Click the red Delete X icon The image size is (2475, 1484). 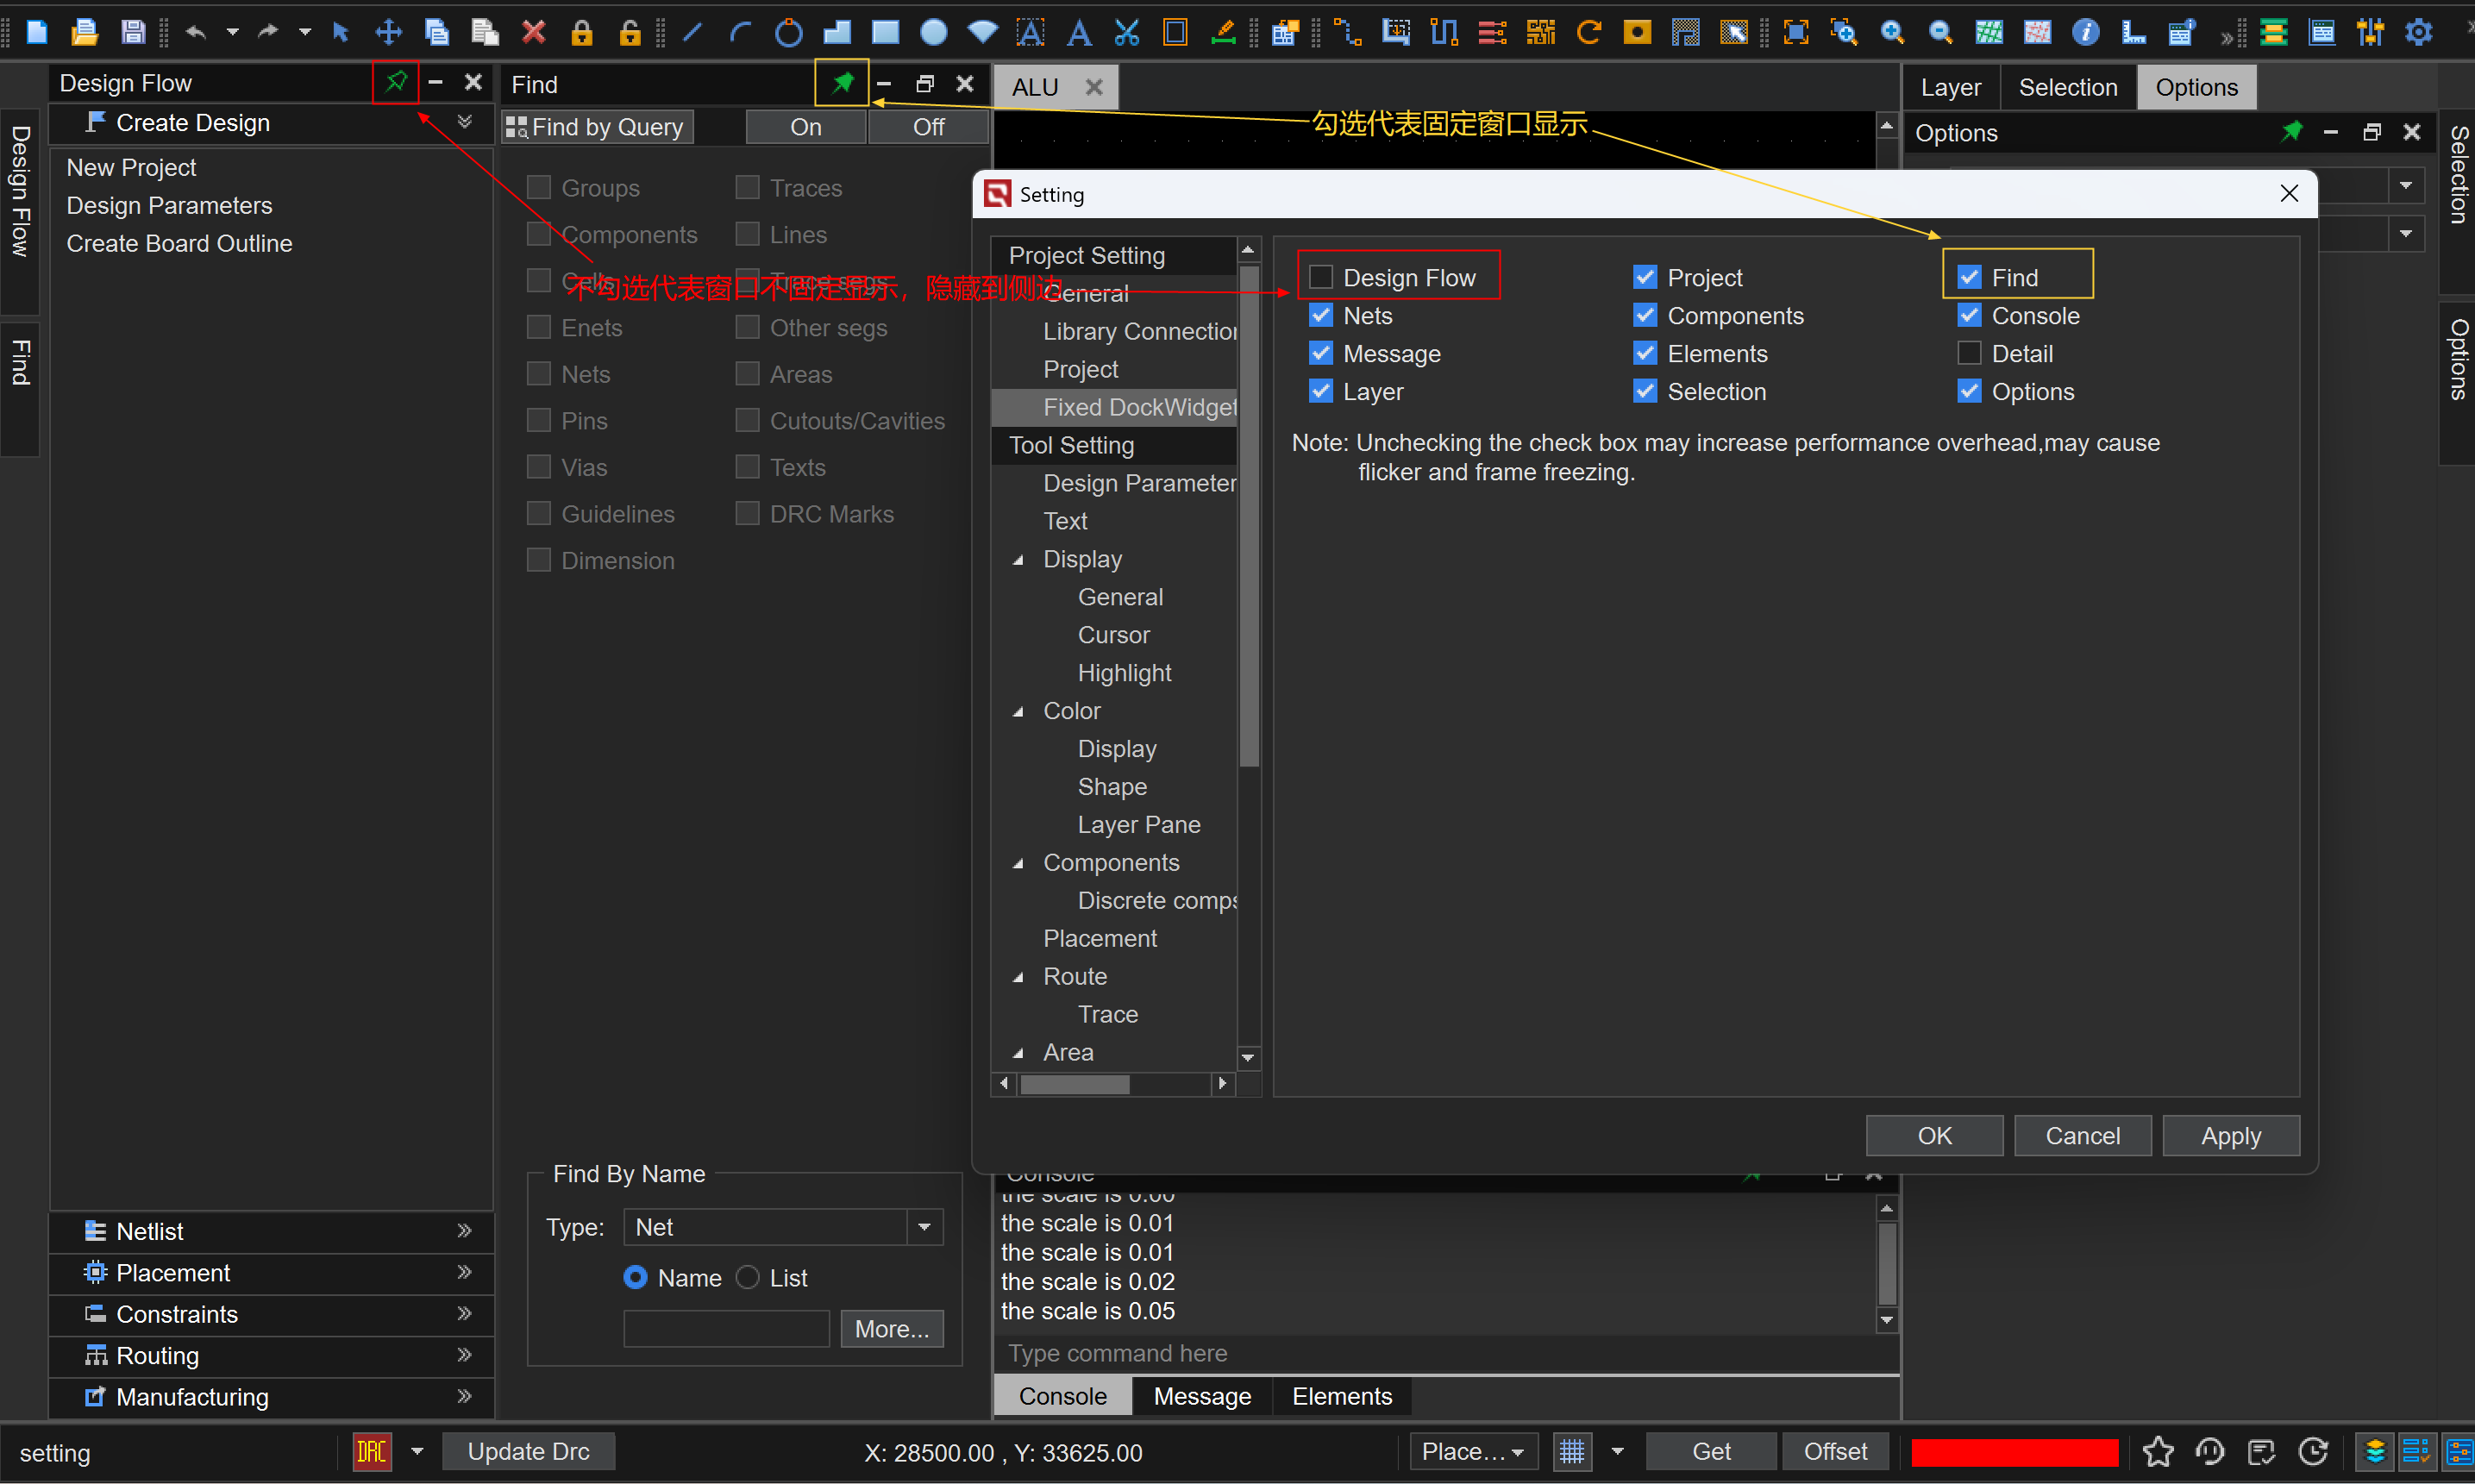tap(534, 32)
